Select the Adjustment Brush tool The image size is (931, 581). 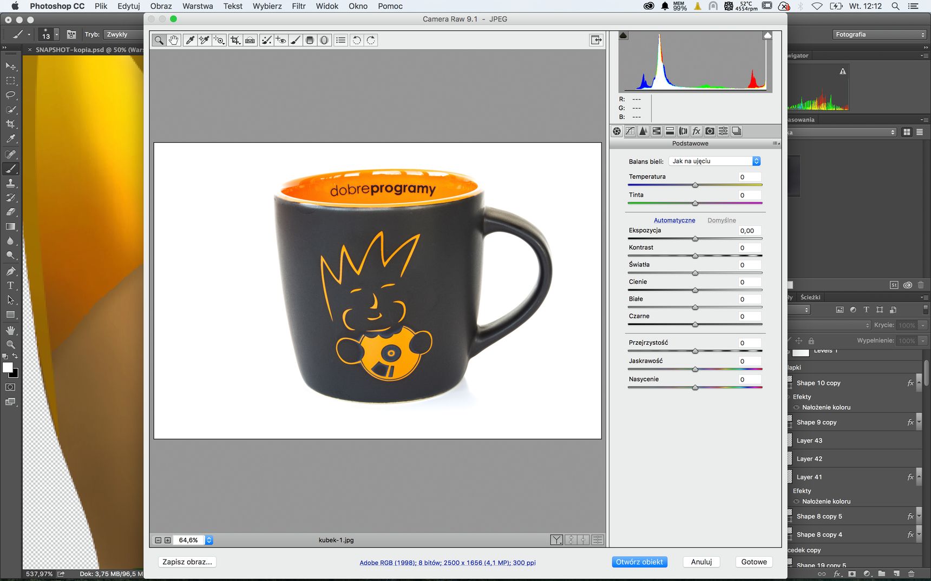pyautogui.click(x=295, y=40)
